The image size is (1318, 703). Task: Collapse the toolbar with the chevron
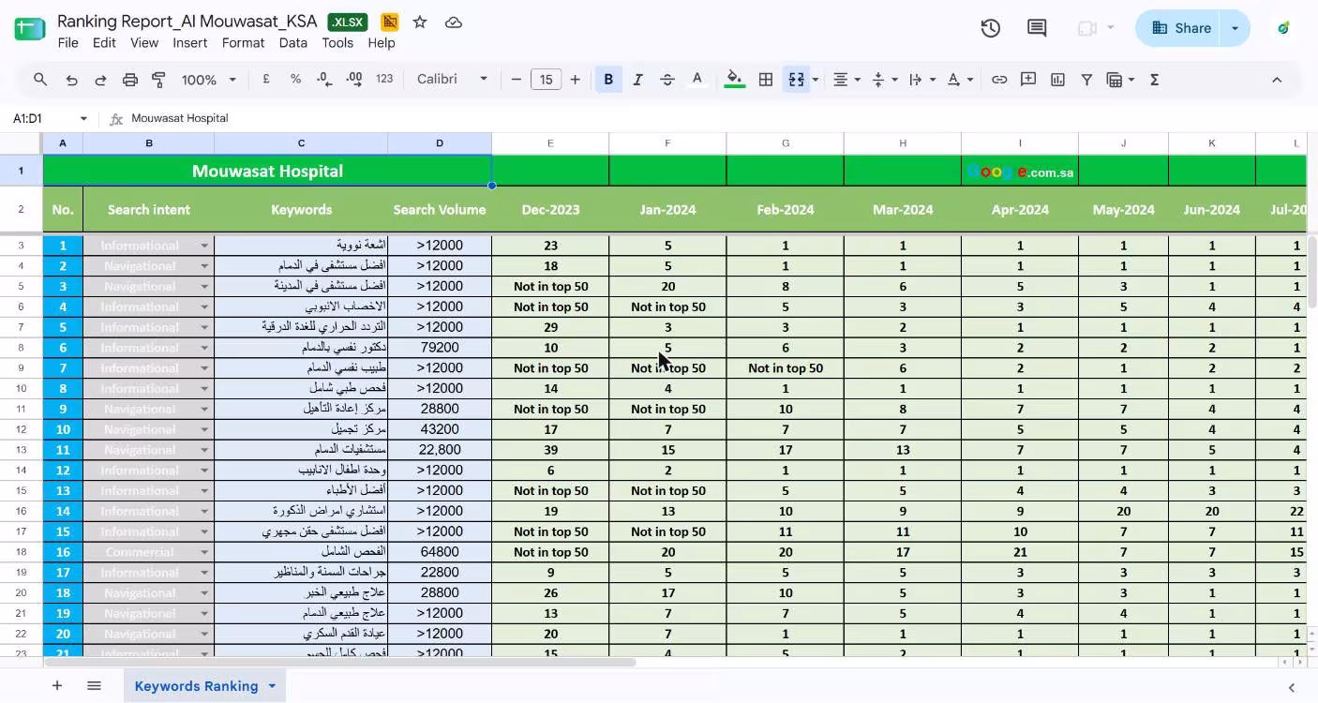pyautogui.click(x=1277, y=80)
